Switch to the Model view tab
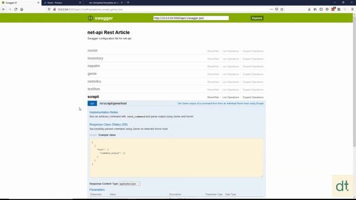Image resolution: width=356 pixels, height=200 pixels. (93, 135)
